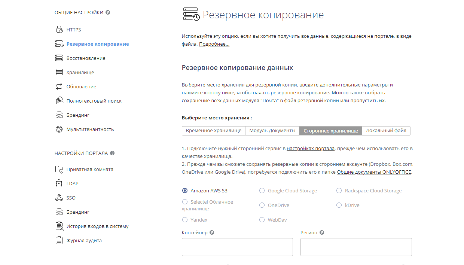The width and height of the screenshot is (464, 265).
Task: Click the LDAP tree icon
Action: (x=59, y=183)
